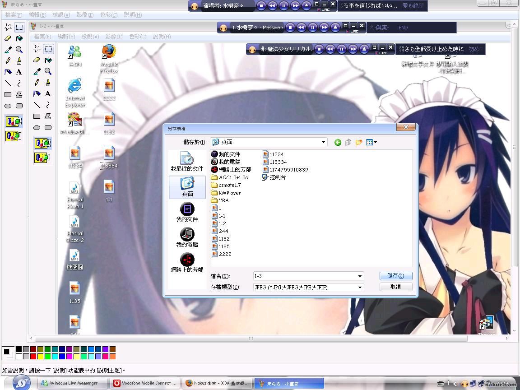Select the Magnifier tool in the outer 未命名 Paint toolbox
Image resolution: width=520 pixels, height=390 pixels.
(19, 50)
